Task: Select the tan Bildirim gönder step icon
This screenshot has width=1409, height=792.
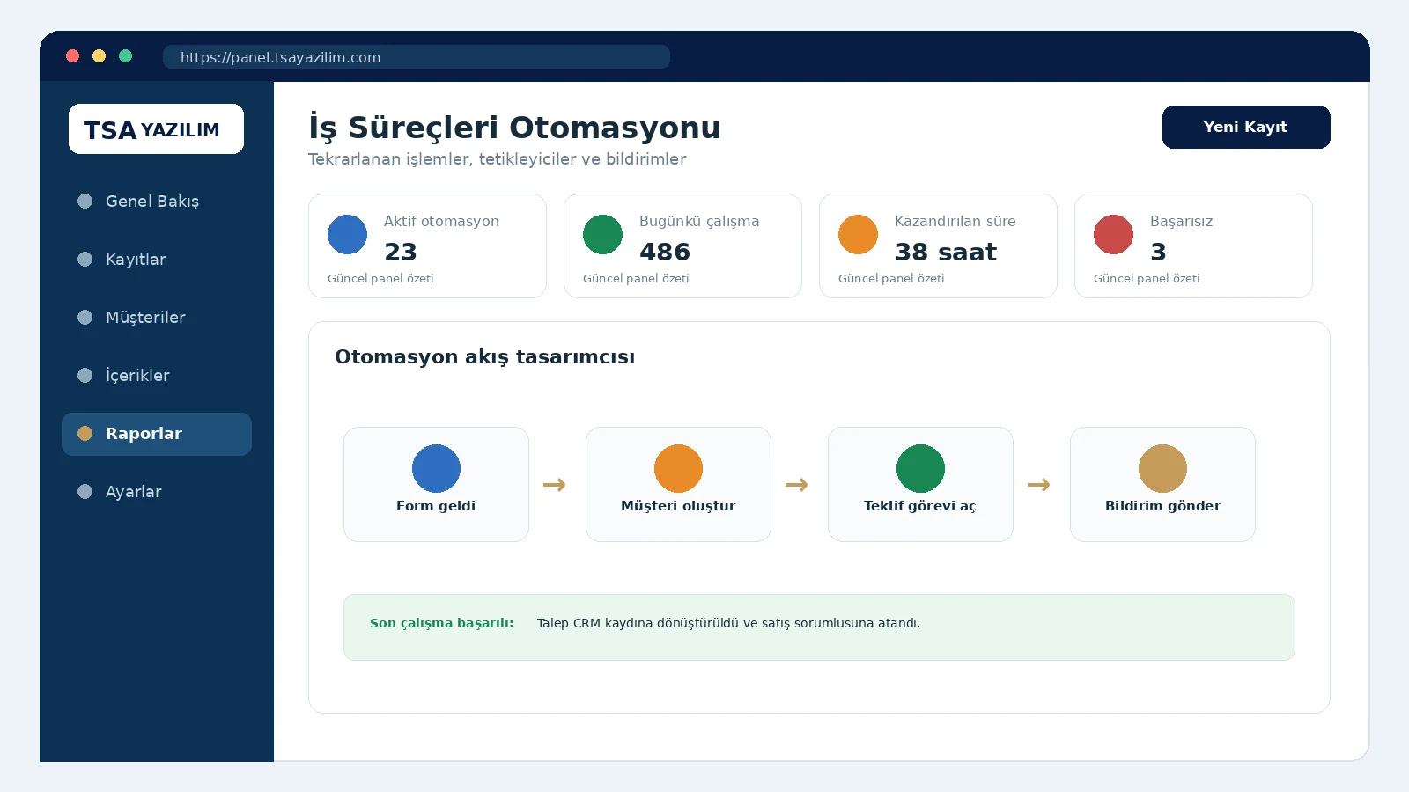Action: 1162,468
